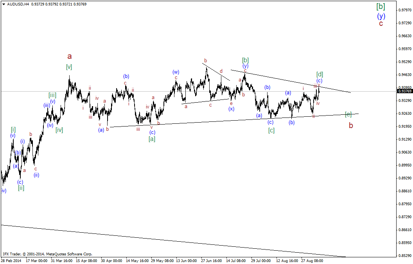The height and width of the screenshot is (264, 413).
Task: Select the red 'e' label above (x)
Action: click(231, 103)
